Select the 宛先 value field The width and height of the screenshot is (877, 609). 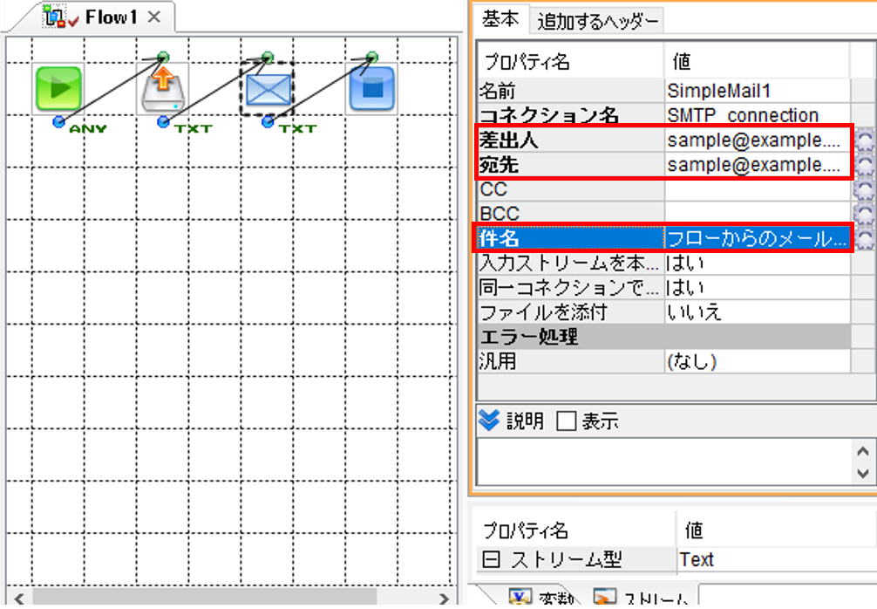click(x=758, y=165)
